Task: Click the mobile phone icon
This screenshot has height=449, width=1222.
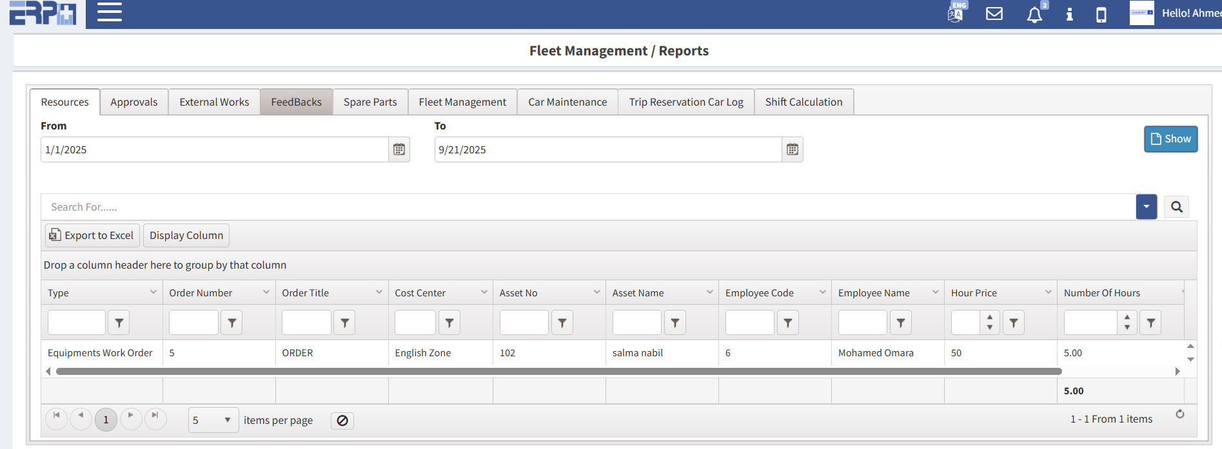Action: click(1101, 14)
